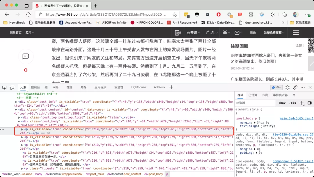Screen dimensions: 314x177
Task: Click the Opera extension icon
Action: [218, 15]
